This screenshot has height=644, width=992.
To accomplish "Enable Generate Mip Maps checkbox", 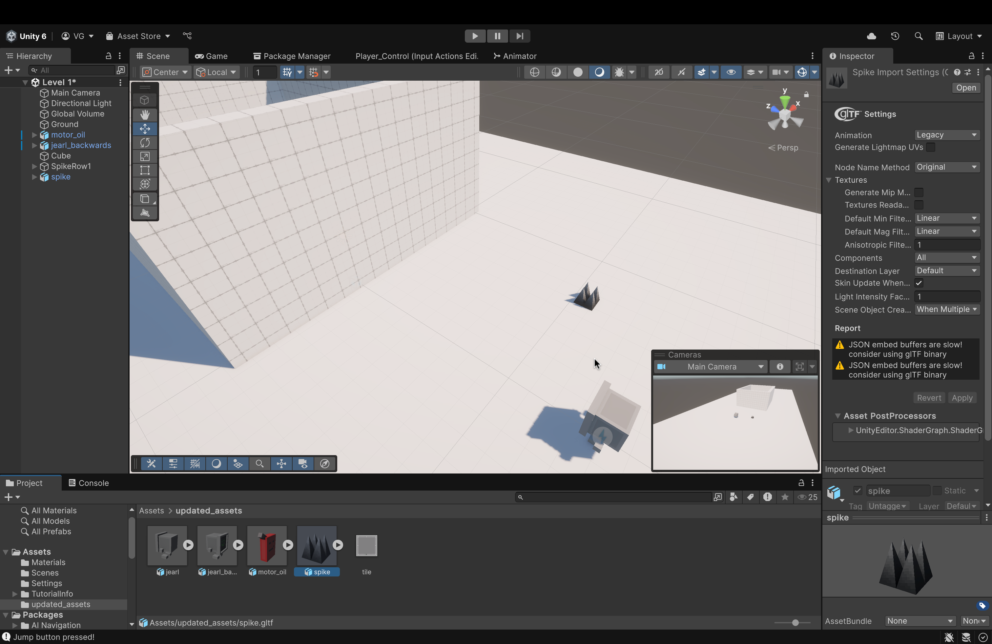I will pyautogui.click(x=919, y=192).
